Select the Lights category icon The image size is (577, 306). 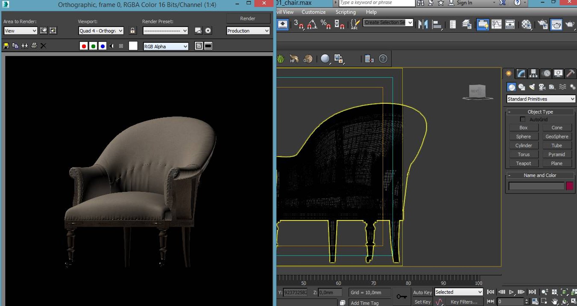pyautogui.click(x=532, y=87)
